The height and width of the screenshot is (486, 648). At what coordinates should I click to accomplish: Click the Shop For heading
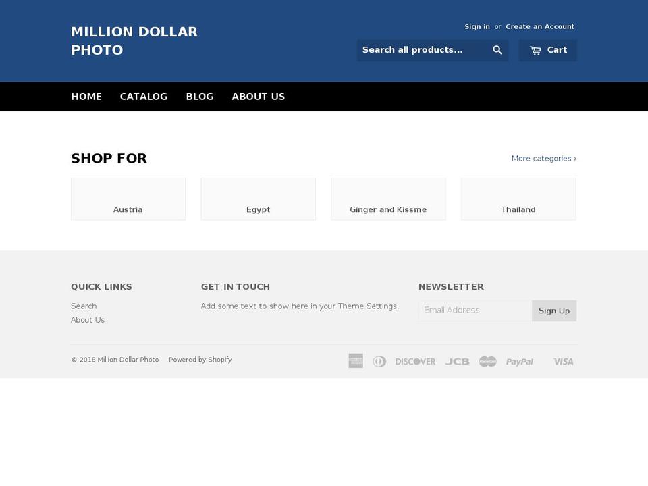click(109, 158)
